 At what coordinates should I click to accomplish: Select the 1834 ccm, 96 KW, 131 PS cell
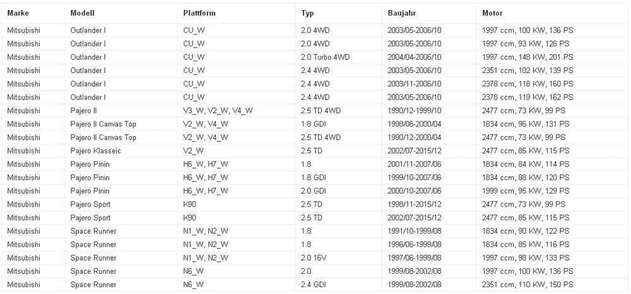click(552, 124)
